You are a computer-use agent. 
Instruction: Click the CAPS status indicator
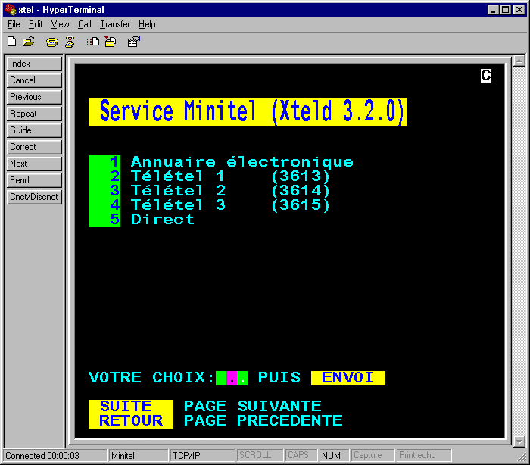pos(301,455)
